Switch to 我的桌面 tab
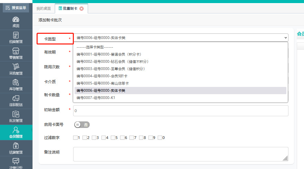Image resolution: width=304 pixels, height=169 pixels. [43, 9]
